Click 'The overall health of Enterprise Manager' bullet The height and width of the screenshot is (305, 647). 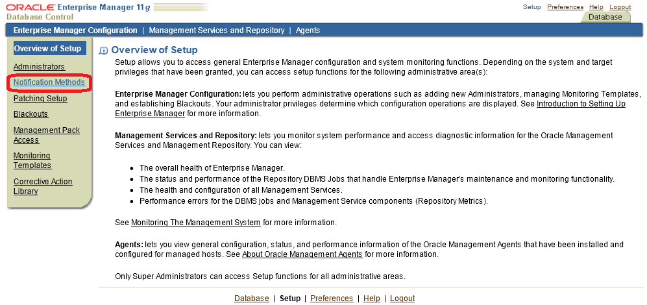click(x=212, y=168)
